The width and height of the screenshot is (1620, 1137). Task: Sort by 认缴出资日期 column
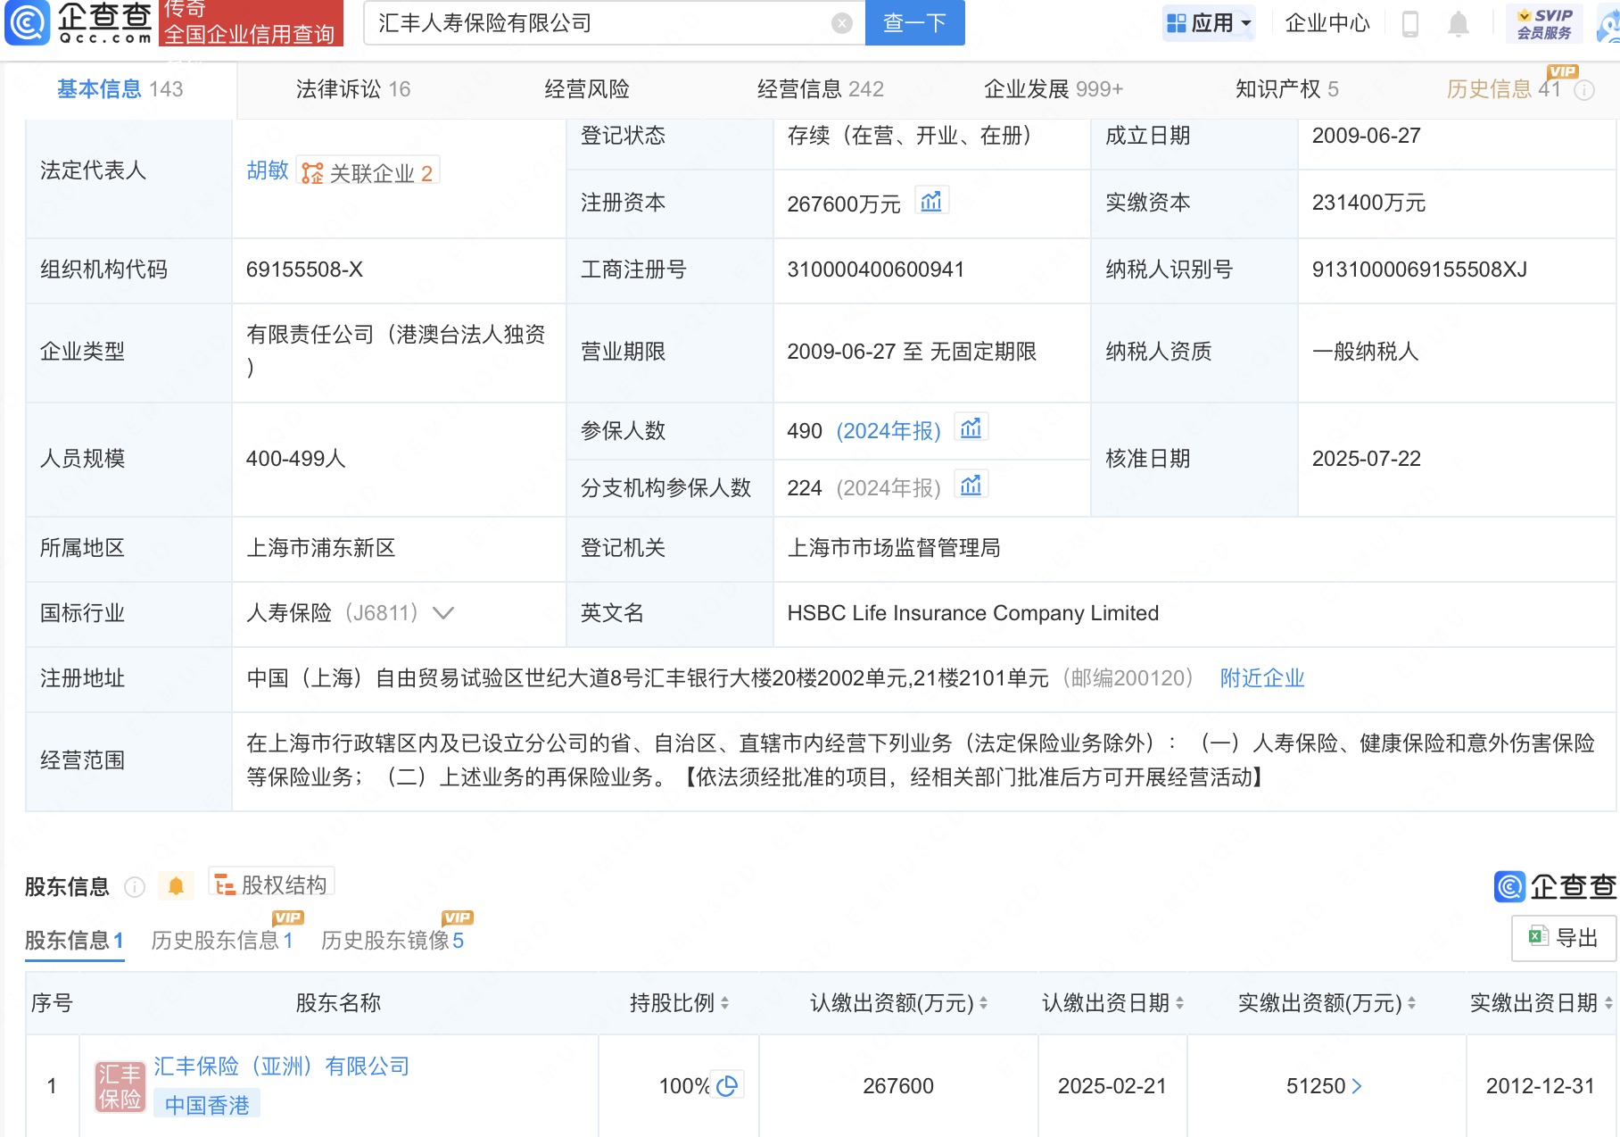pos(1179,1003)
